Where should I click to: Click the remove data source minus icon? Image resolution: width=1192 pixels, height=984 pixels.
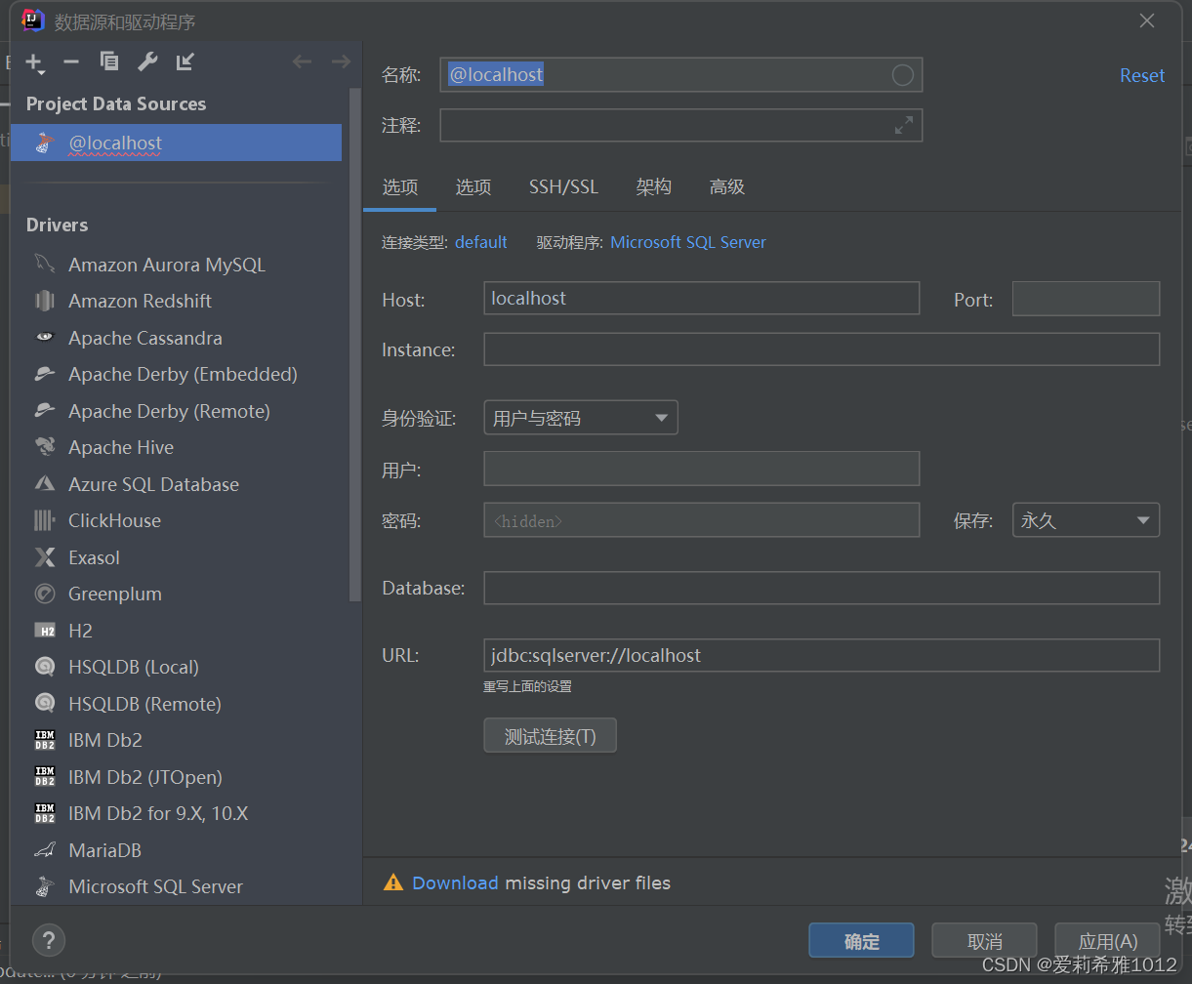[71, 62]
